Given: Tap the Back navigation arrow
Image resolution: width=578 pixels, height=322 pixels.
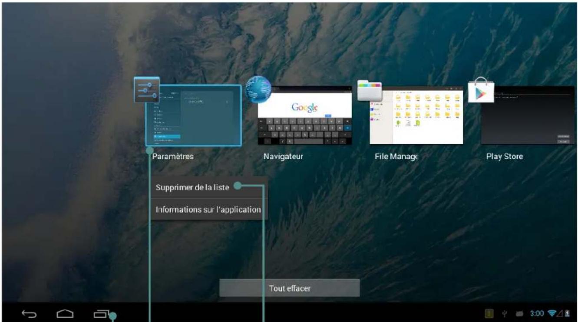Looking at the screenshot, I should click(30, 314).
